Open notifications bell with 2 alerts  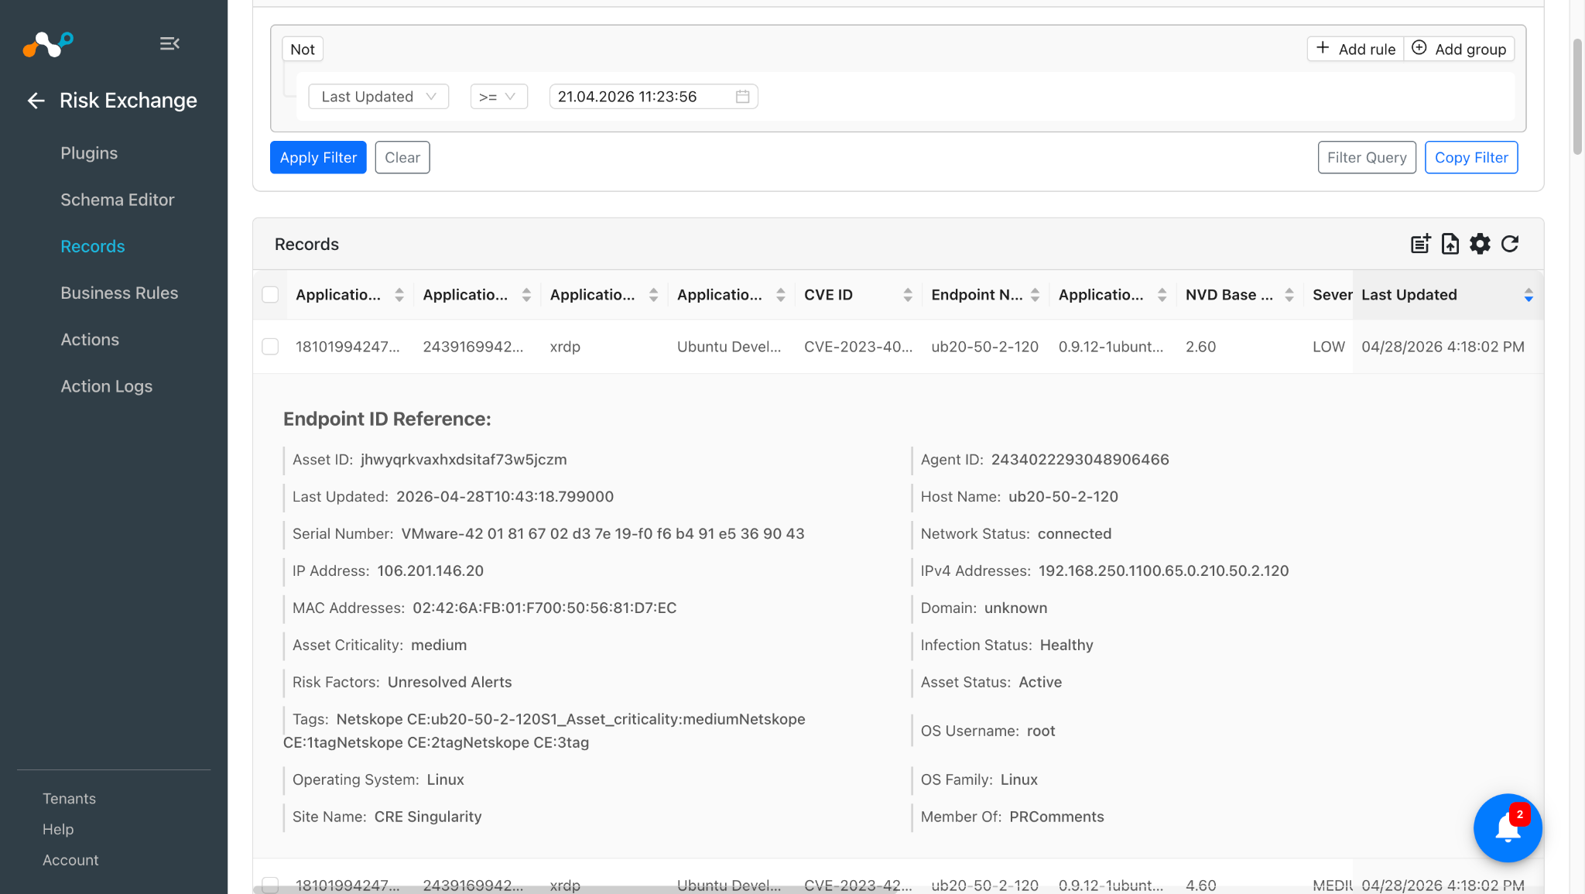1508,827
